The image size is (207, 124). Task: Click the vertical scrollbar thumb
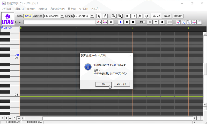tap(205, 68)
